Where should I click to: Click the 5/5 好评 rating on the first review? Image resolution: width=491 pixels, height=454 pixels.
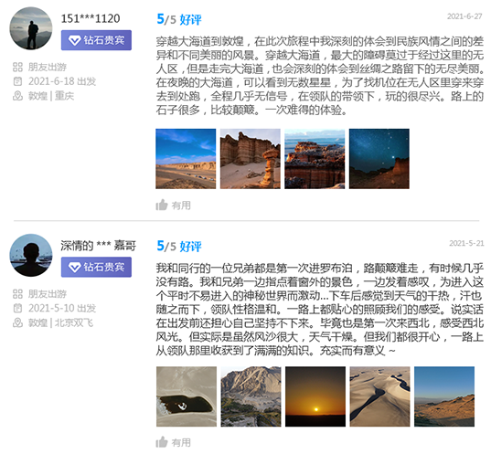pyautogui.click(x=179, y=19)
